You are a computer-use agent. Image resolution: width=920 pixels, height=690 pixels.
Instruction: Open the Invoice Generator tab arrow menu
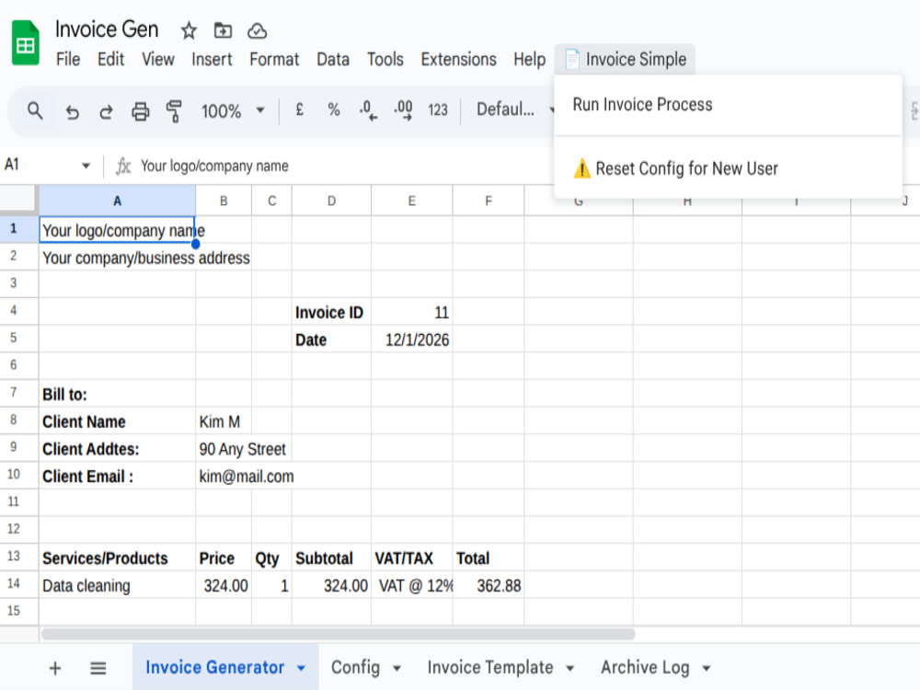coord(301,668)
